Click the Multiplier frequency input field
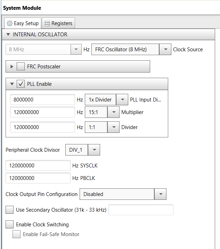Viewport: 220px width, 249px height. coord(42,112)
